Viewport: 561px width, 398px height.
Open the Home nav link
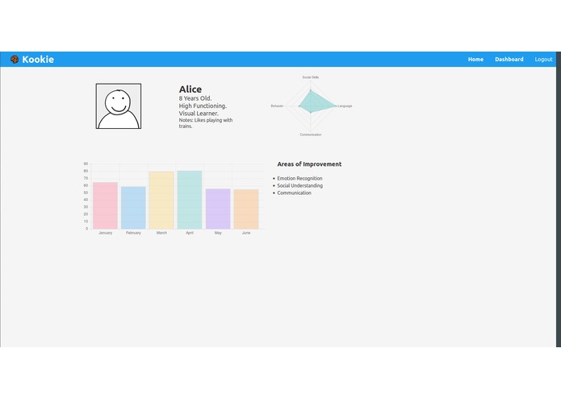coord(475,60)
